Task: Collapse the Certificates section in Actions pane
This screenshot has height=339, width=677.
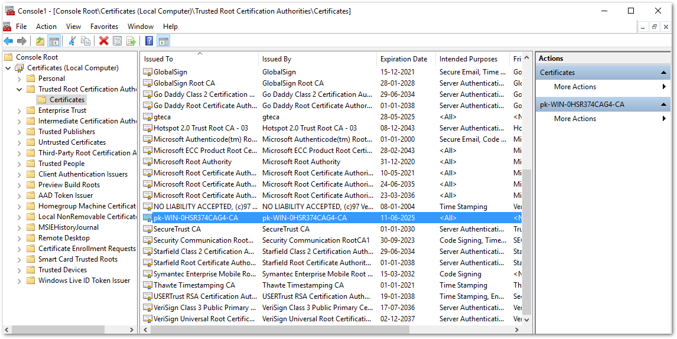Action: point(664,73)
